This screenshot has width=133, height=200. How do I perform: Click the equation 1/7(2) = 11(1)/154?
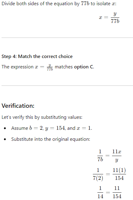pos(109,174)
